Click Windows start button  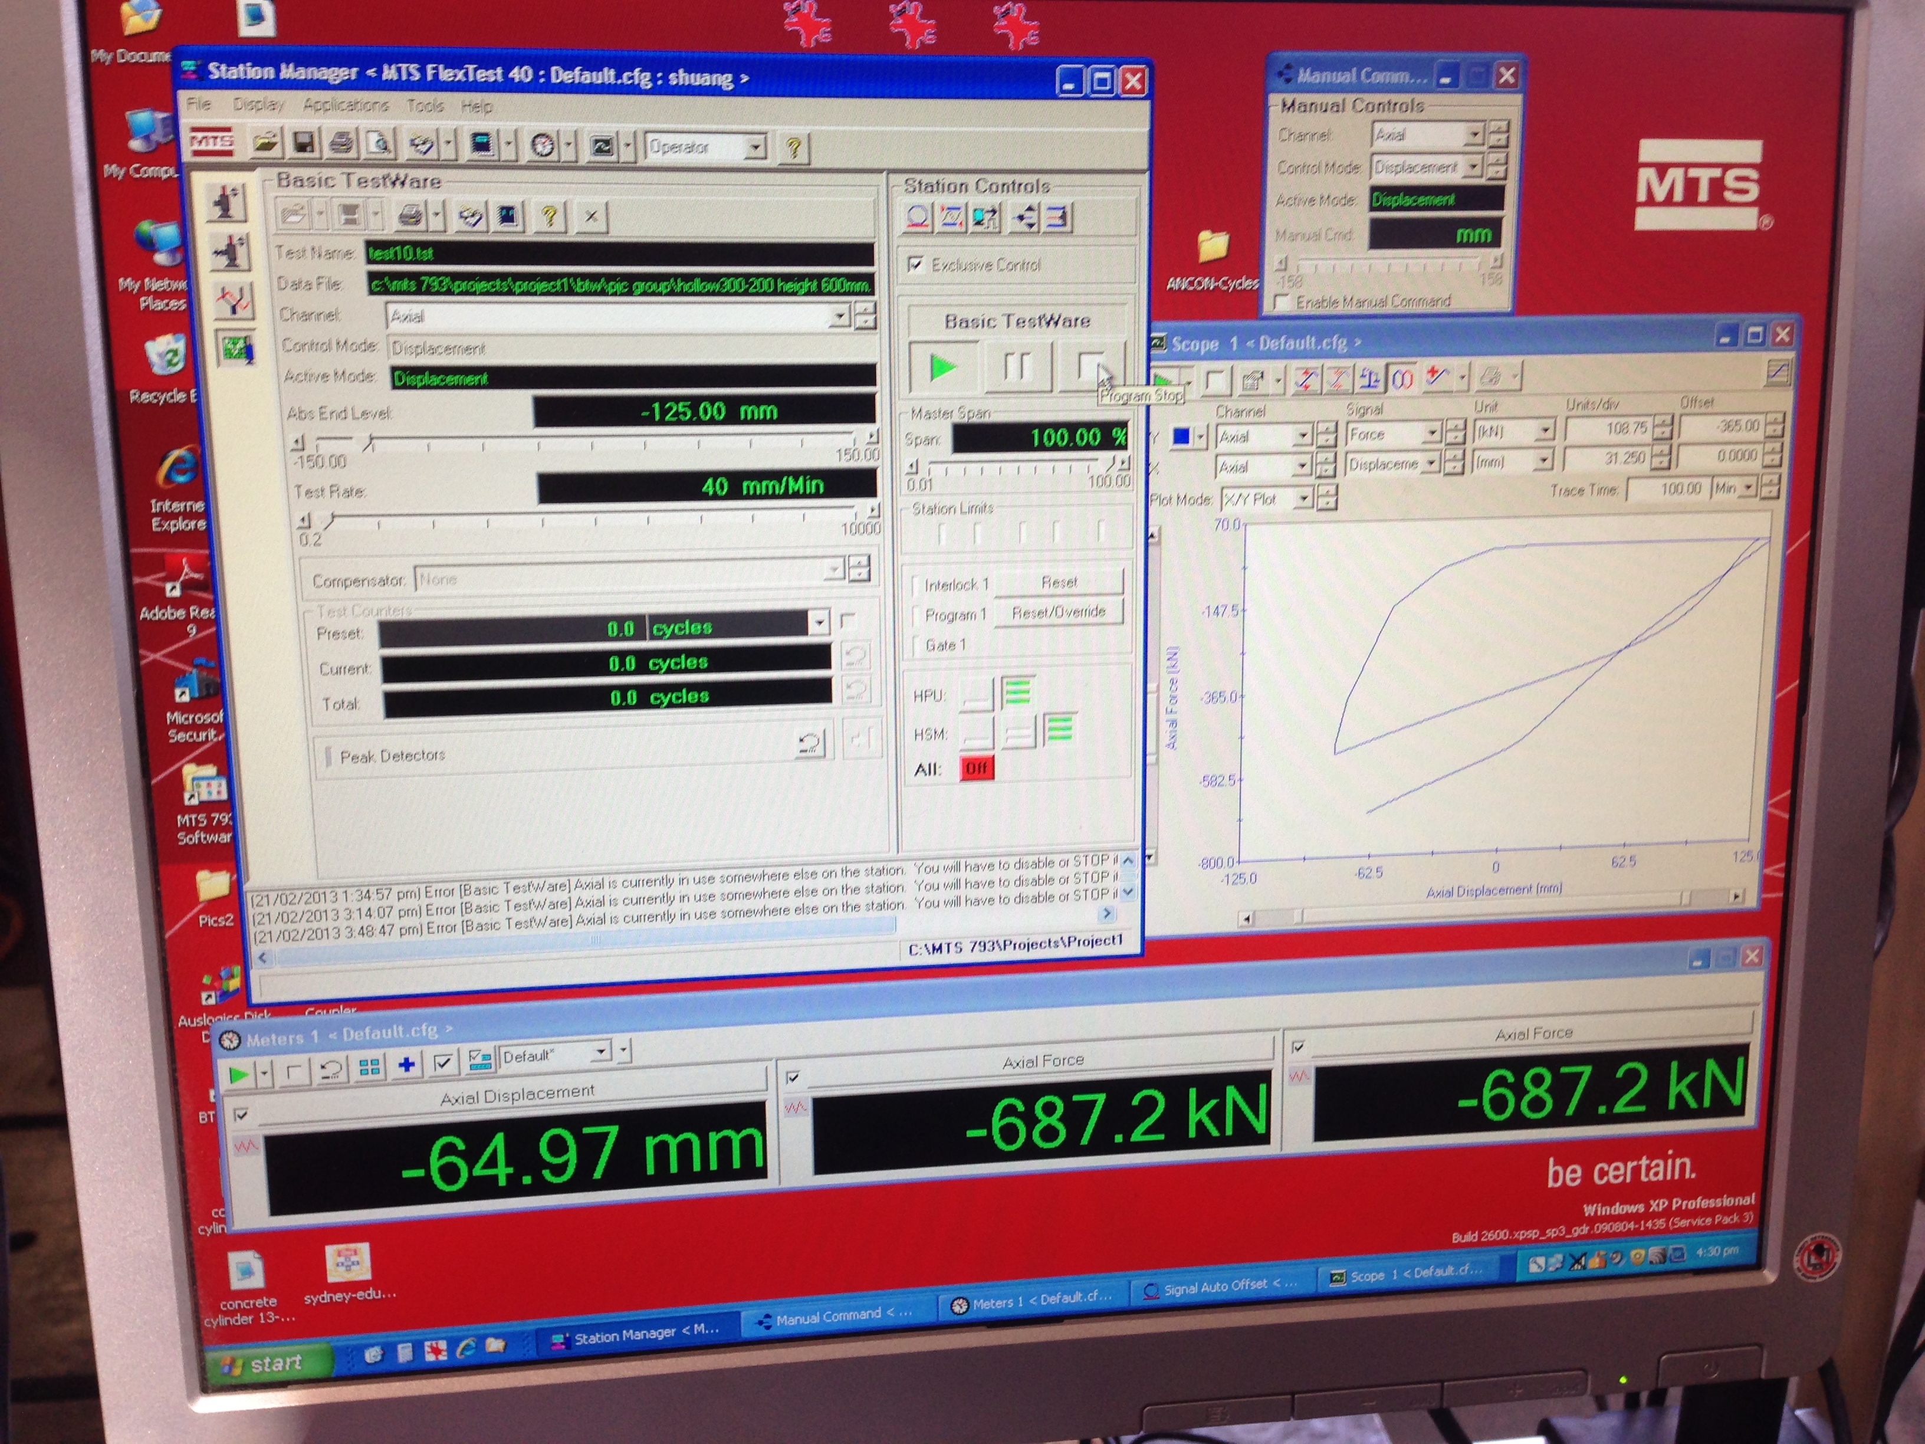pos(268,1363)
